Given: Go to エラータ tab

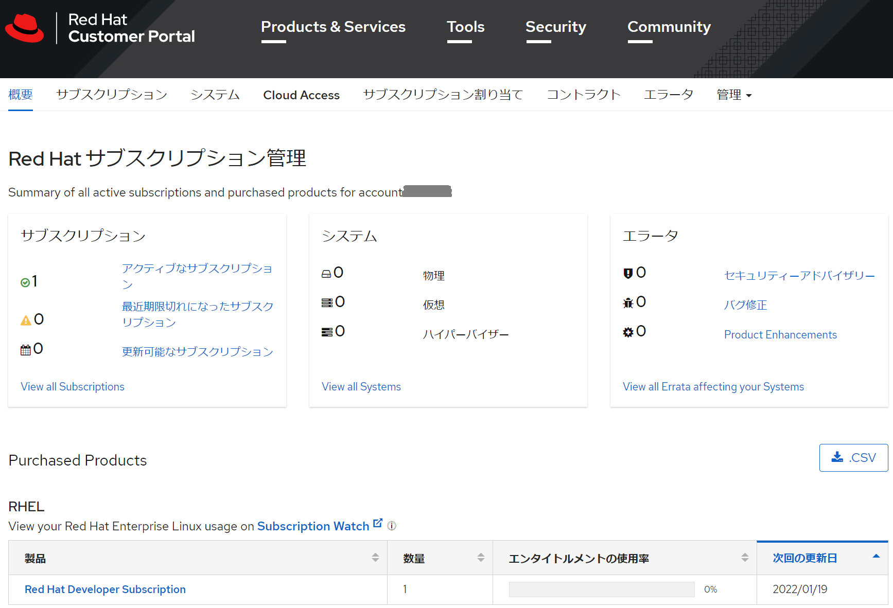Looking at the screenshot, I should [x=669, y=95].
